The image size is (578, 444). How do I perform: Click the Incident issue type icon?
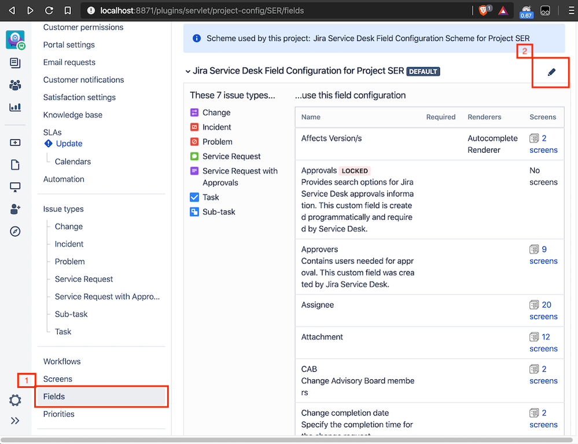(x=194, y=127)
